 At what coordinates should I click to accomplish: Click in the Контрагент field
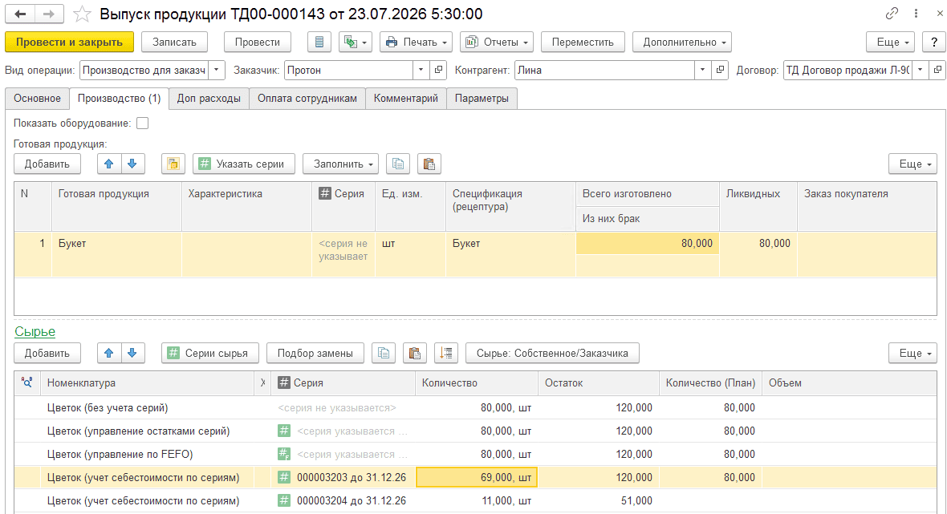tap(604, 70)
